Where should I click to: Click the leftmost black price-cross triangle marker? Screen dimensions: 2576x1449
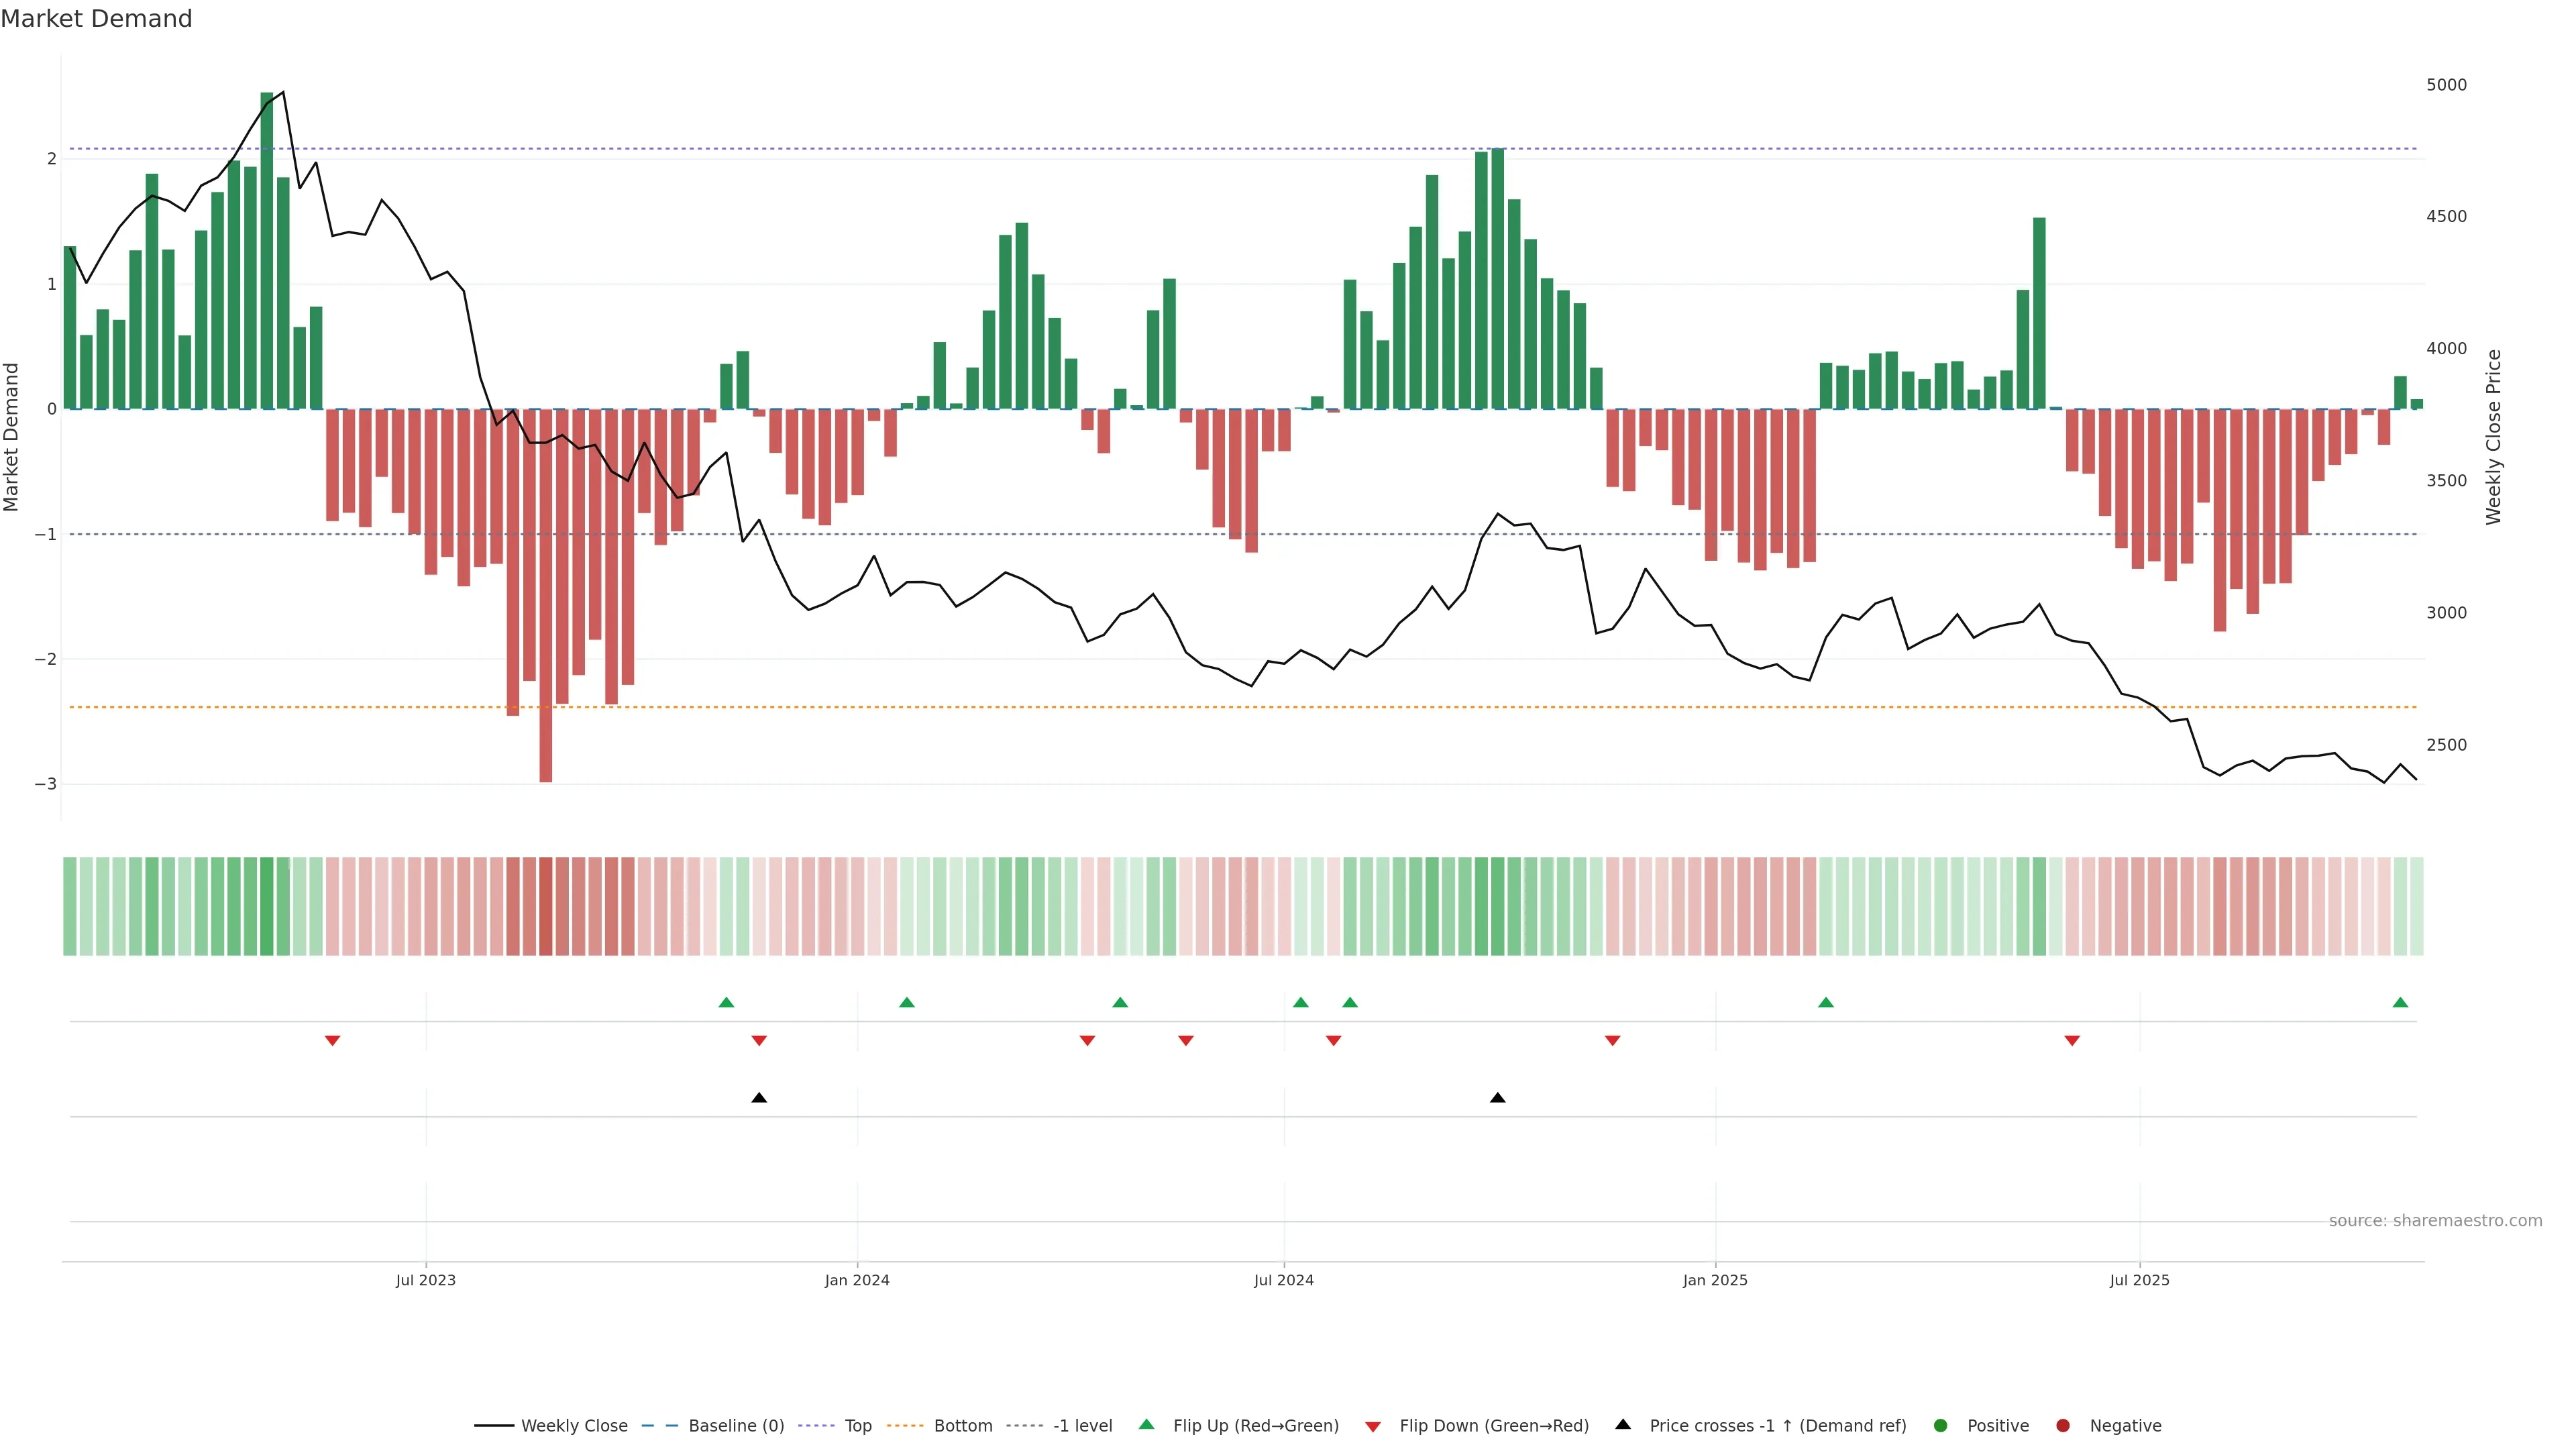click(x=759, y=1098)
